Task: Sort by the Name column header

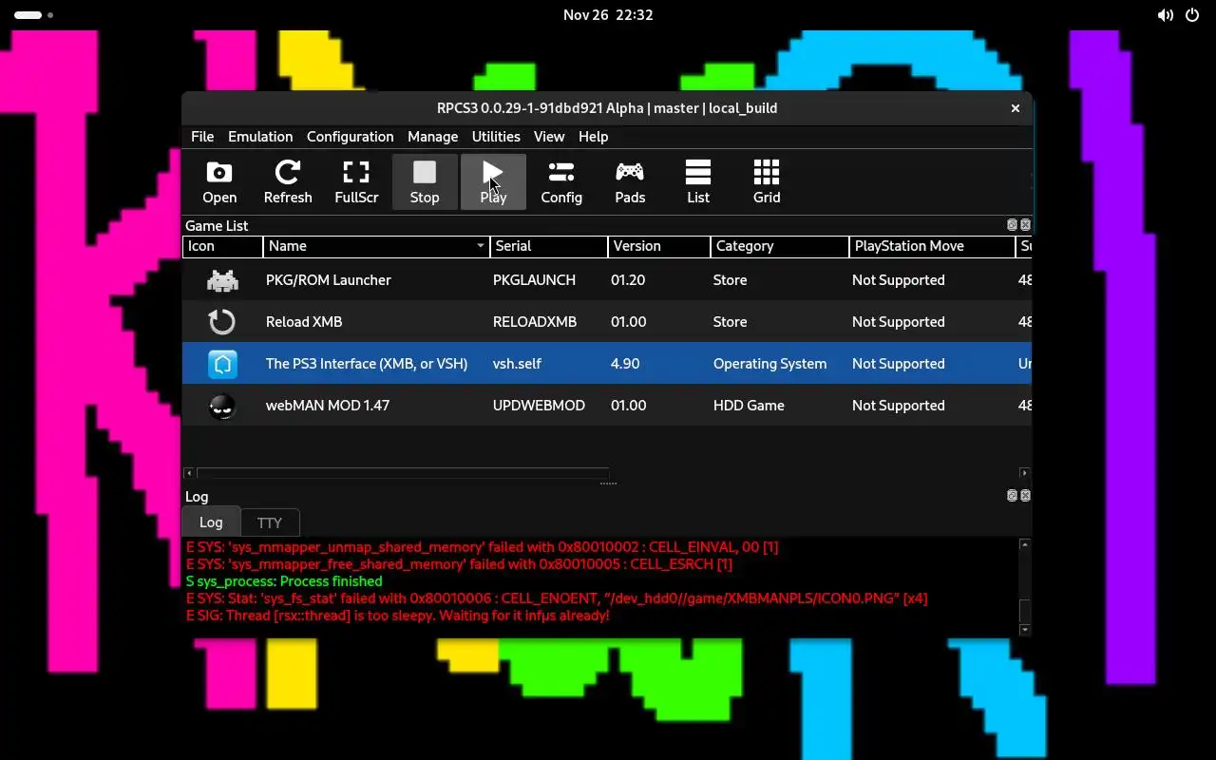Action: [x=376, y=246]
